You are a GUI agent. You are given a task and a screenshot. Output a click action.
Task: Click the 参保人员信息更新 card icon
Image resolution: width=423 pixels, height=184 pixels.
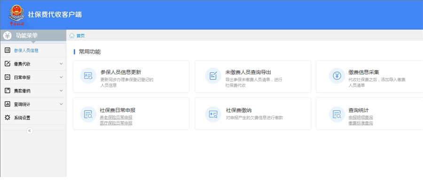pyautogui.click(x=88, y=76)
